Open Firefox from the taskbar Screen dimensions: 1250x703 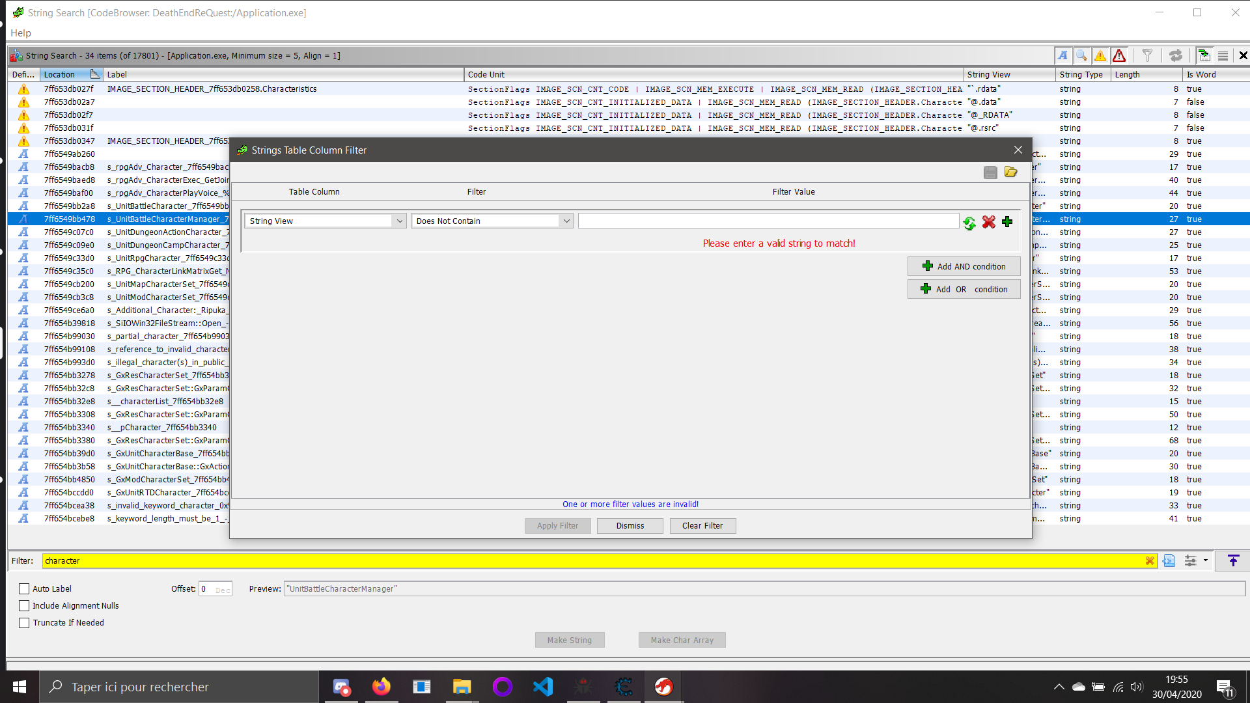[x=382, y=686]
